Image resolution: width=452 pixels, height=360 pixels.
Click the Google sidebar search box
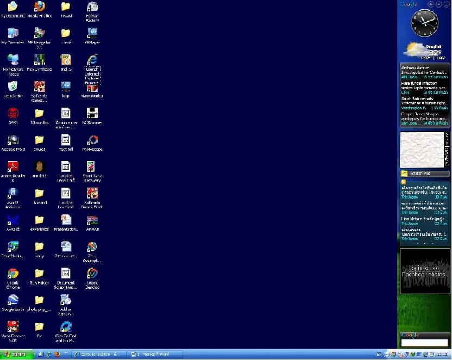424,343
